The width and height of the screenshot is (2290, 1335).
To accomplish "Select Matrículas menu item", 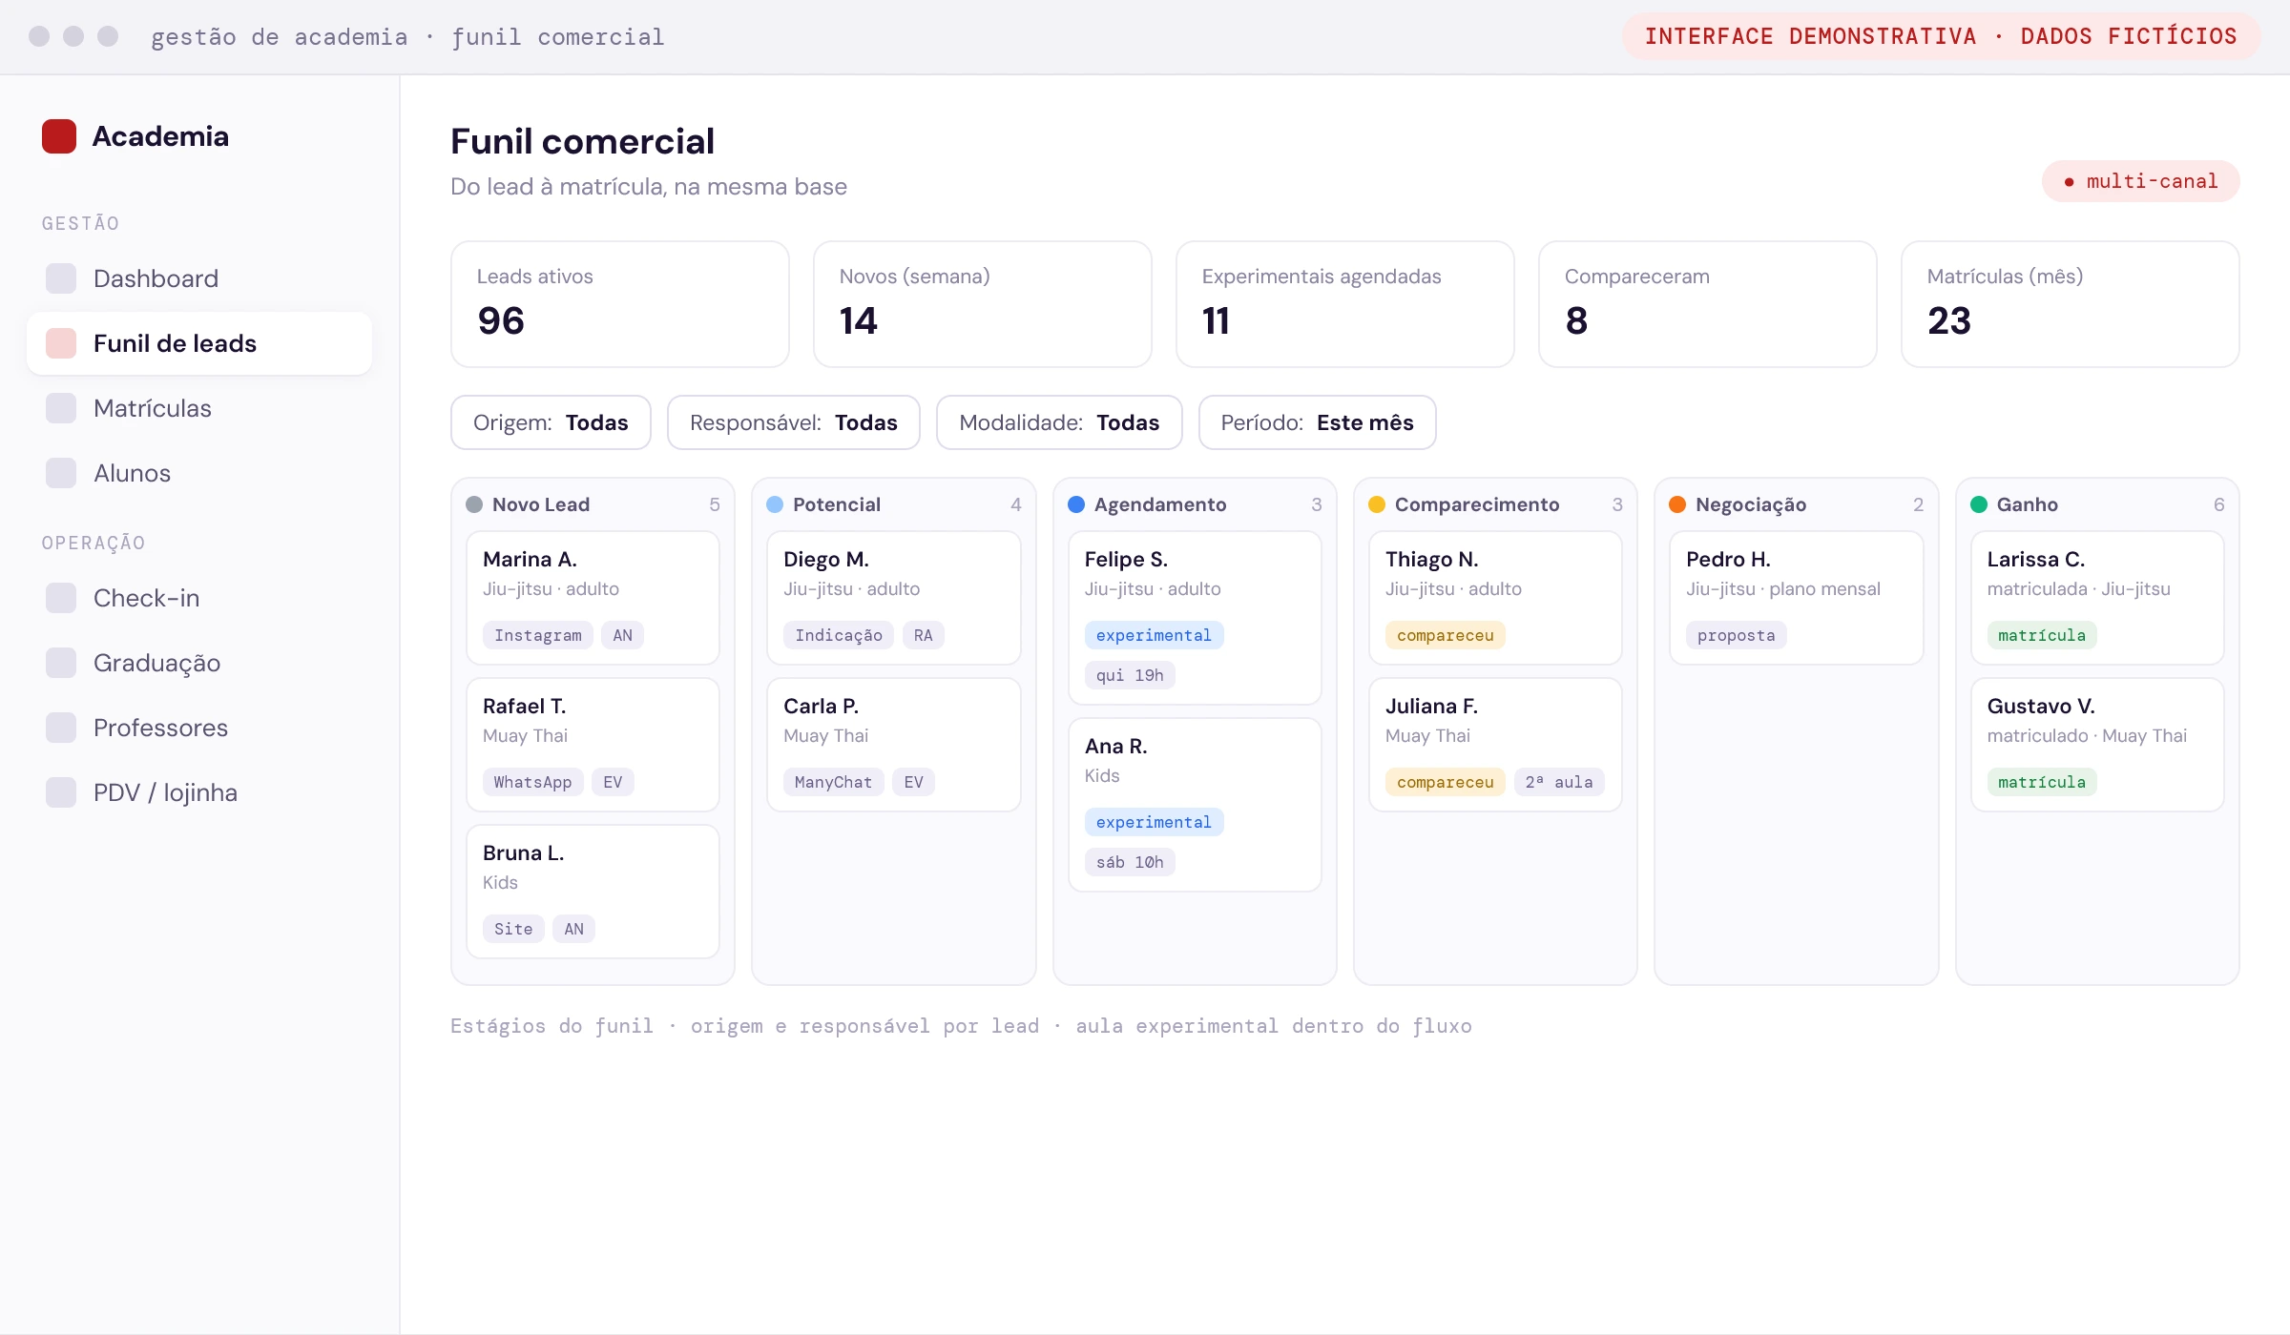I will coord(199,408).
